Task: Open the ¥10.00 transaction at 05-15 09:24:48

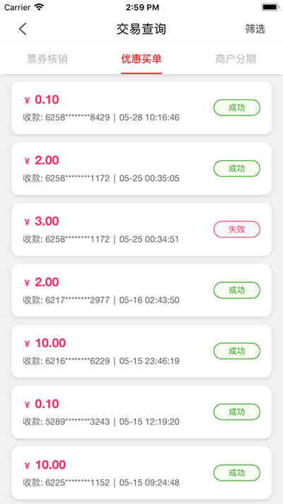Action: click(x=141, y=473)
